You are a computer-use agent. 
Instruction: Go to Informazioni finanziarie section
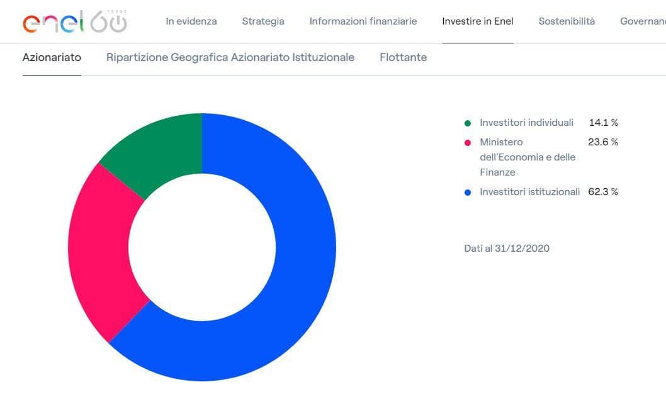click(363, 21)
